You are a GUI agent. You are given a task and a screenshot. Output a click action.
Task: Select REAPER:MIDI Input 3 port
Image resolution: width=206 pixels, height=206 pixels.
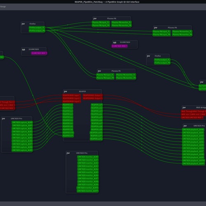tap(72, 102)
